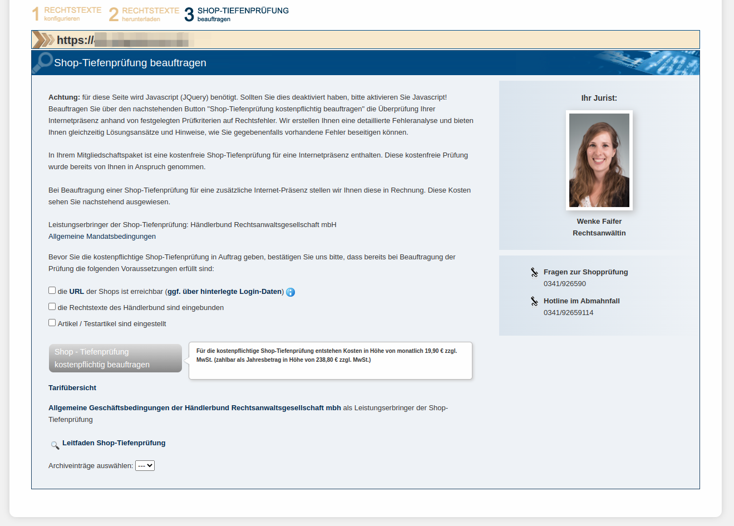Switch to step 2 Rechtstexte herunterladen

[x=144, y=14]
